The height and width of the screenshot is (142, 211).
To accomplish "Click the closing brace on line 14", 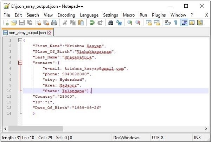I will coord(34,113).
